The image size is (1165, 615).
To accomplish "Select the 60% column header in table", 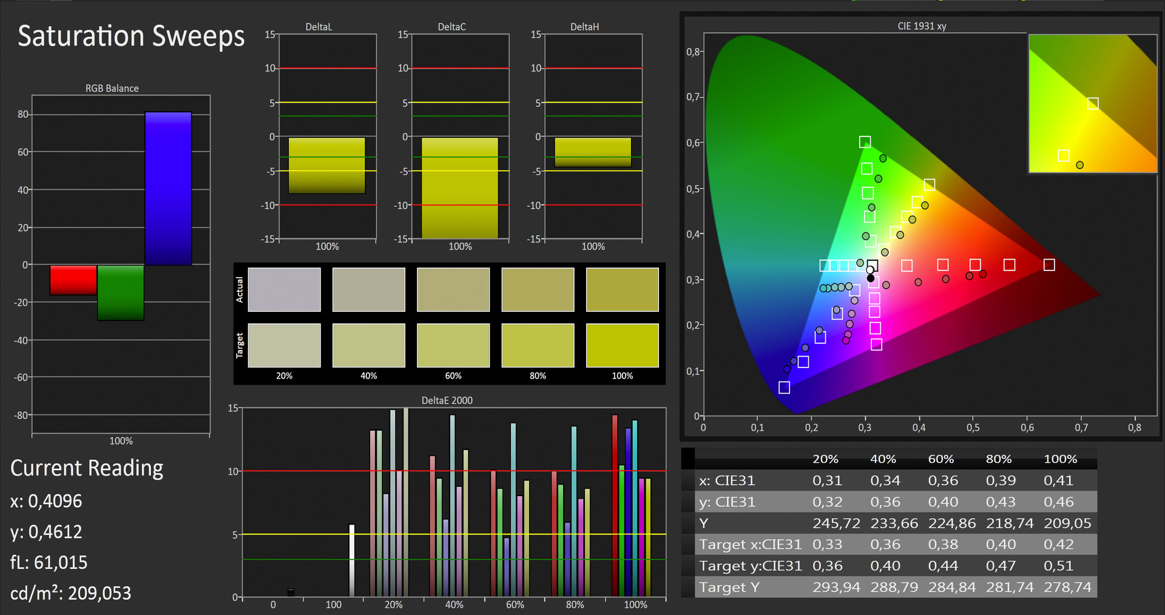I will tap(941, 459).
